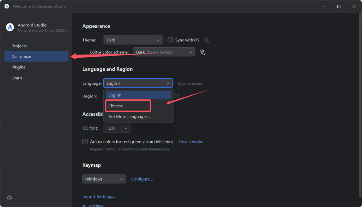Image resolution: width=362 pixels, height=207 pixels.
Task: Click the IDE font value field 12.0
Action: pos(113,128)
